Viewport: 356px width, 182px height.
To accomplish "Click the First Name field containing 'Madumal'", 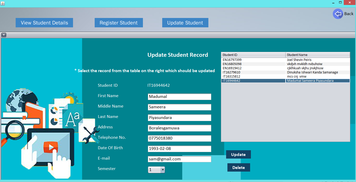I will click(x=179, y=97).
